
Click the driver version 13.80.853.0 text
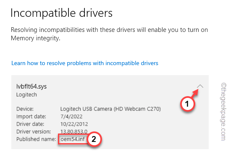(74, 131)
